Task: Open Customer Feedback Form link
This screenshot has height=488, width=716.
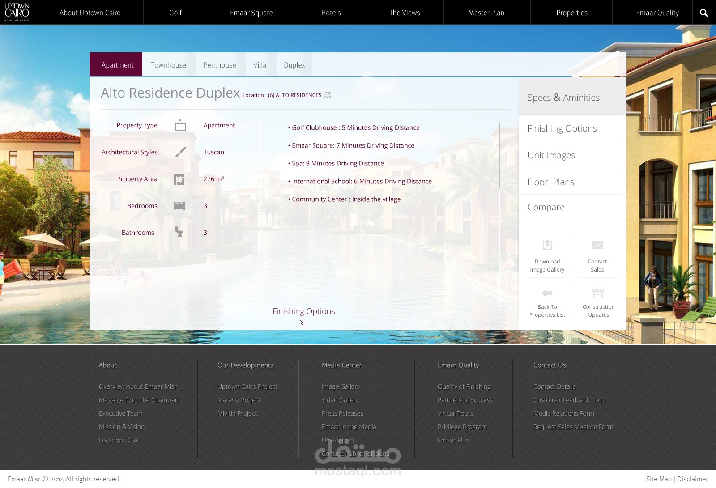Action: 570,400
